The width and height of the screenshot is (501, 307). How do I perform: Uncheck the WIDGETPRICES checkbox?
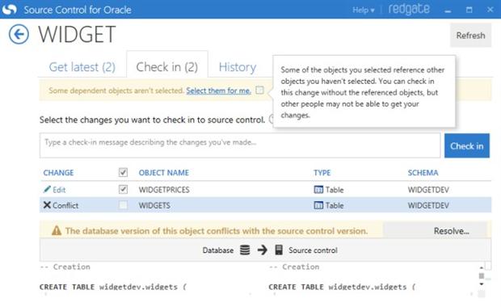click(x=123, y=189)
